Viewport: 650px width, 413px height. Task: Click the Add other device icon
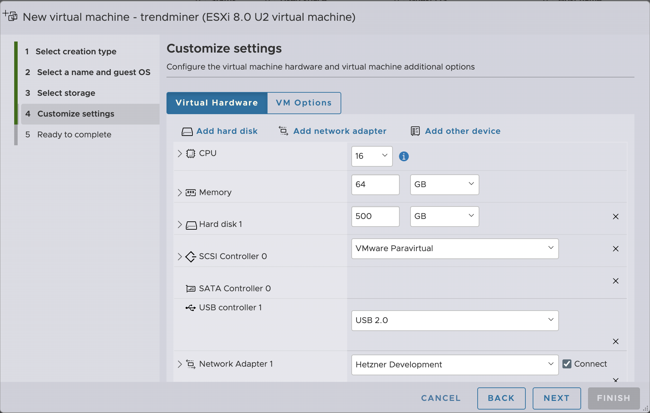click(415, 131)
